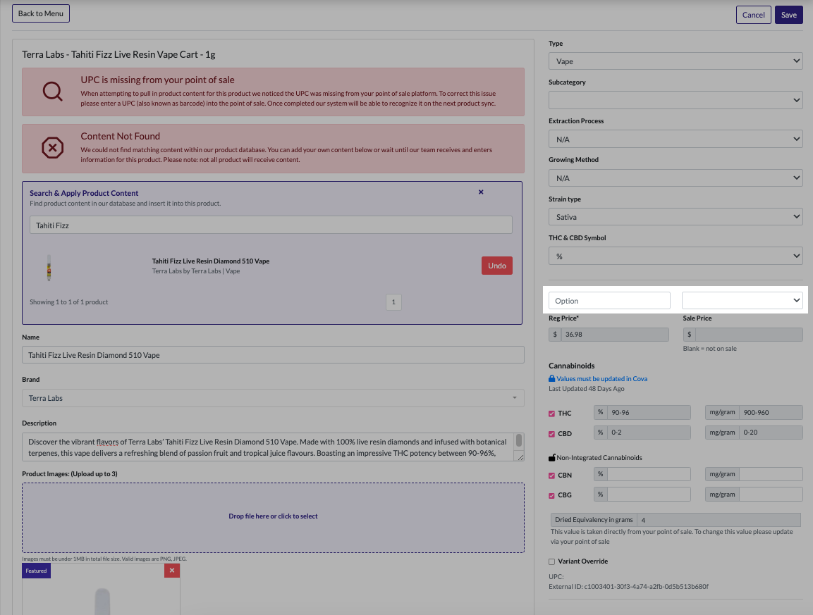The width and height of the screenshot is (813, 615).
Task: Click the CBN mg/gram input field
Action: [771, 474]
